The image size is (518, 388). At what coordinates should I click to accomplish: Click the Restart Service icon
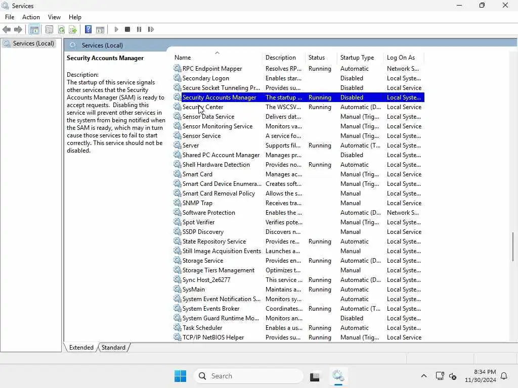(151, 29)
